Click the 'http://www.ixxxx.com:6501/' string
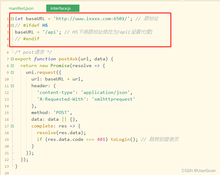This screenshot has height=175, width=220. [92, 19]
